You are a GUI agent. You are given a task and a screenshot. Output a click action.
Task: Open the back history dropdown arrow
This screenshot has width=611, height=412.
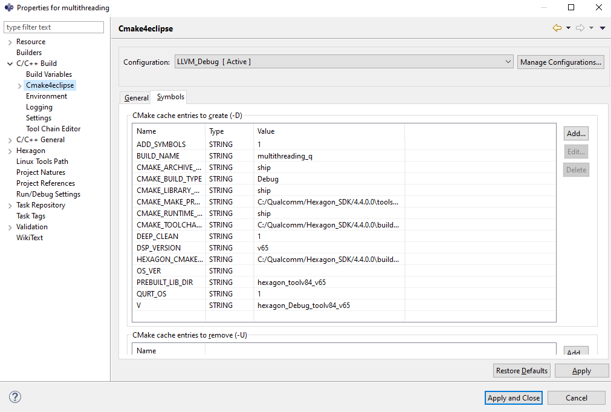pyautogui.click(x=568, y=28)
